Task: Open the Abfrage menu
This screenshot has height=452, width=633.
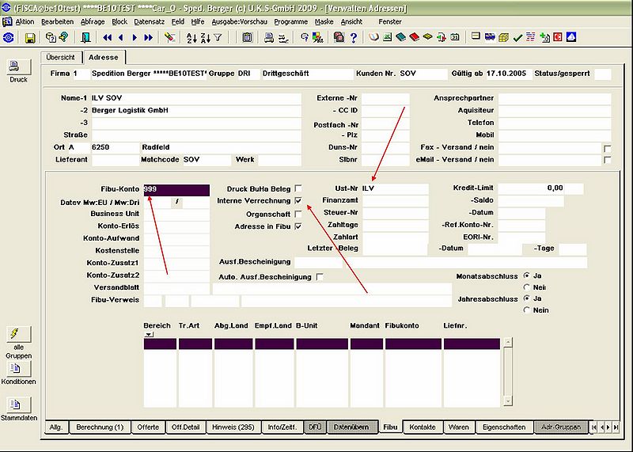Action: (x=93, y=22)
